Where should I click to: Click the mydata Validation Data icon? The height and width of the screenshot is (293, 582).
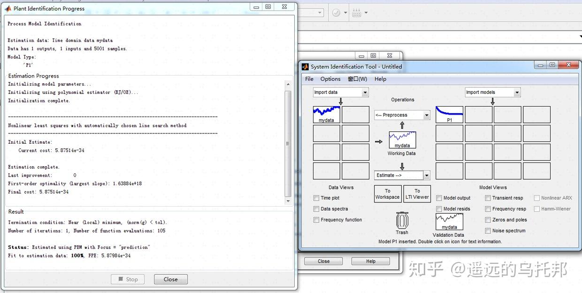pyautogui.click(x=449, y=221)
